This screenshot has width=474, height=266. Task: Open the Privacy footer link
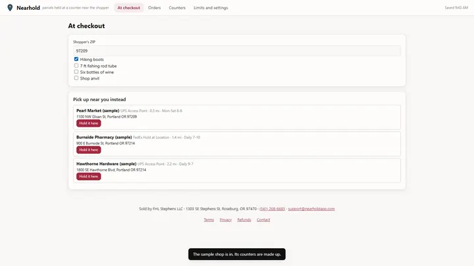click(226, 220)
